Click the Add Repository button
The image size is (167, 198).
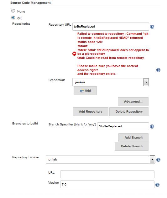coord(91,112)
